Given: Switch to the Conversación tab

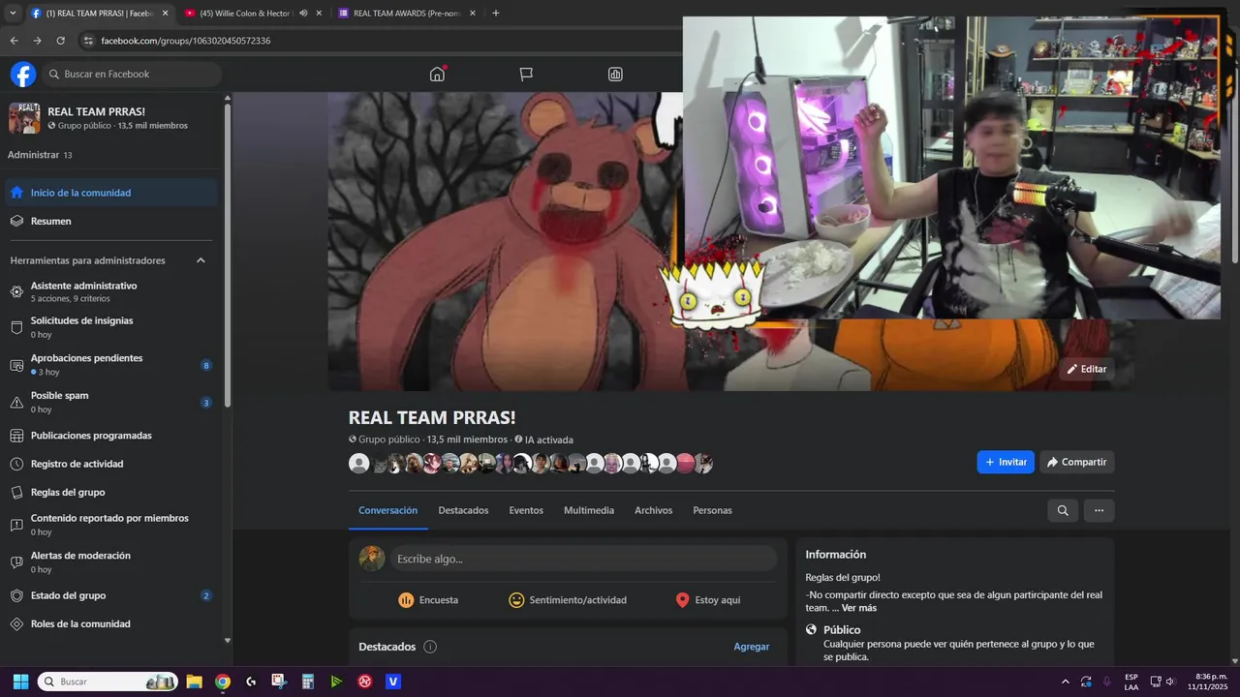Looking at the screenshot, I should (x=387, y=510).
